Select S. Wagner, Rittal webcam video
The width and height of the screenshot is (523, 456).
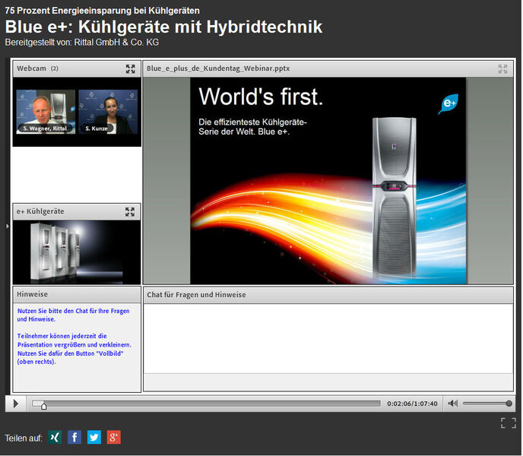click(46, 112)
